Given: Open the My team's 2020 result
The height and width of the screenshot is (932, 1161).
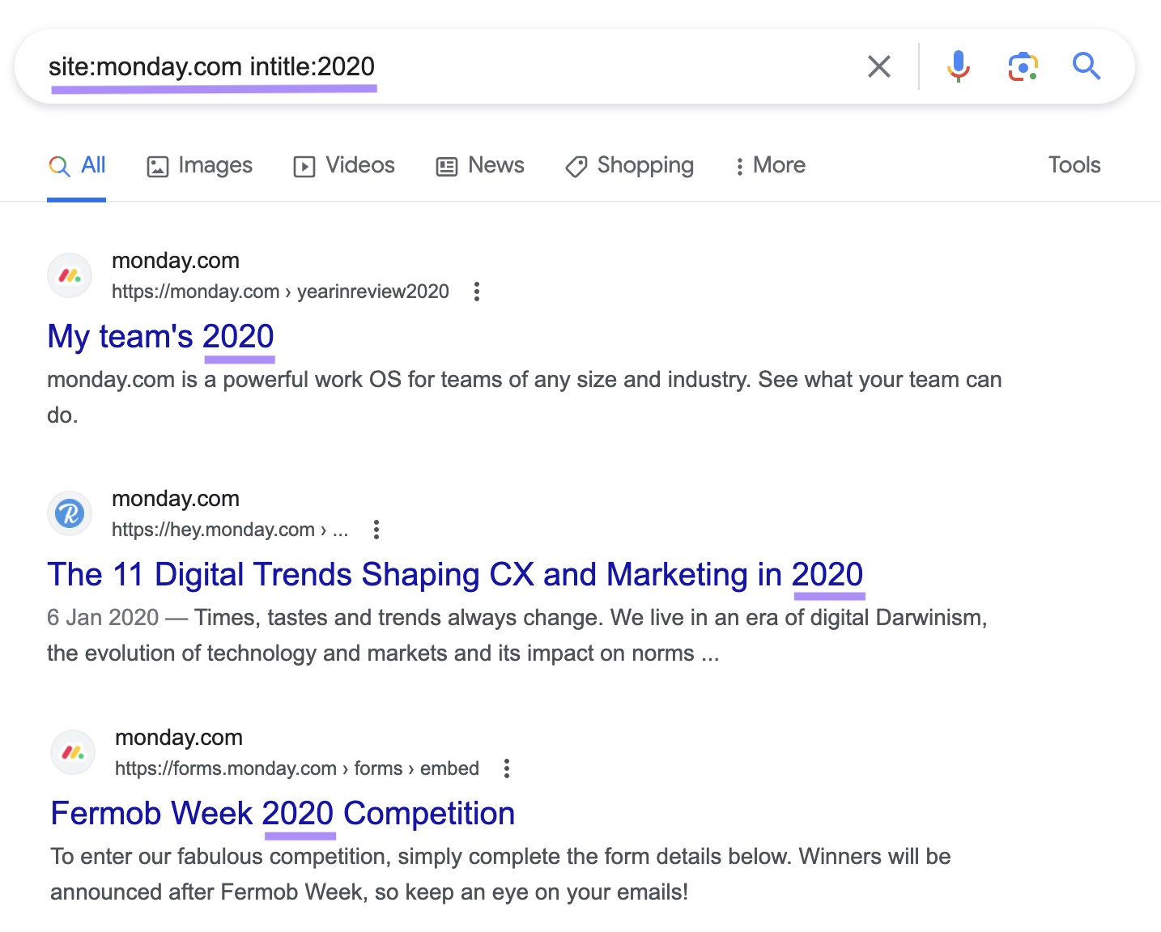Looking at the screenshot, I should tap(159, 336).
